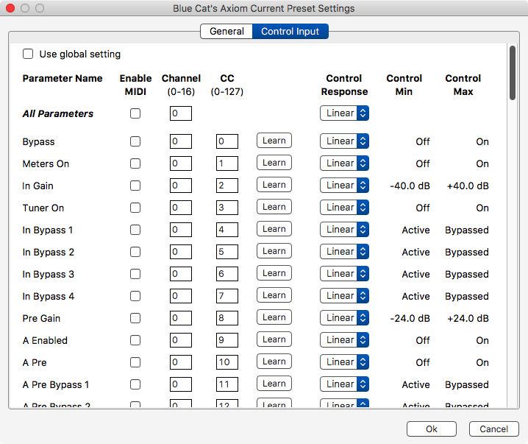Image resolution: width=528 pixels, height=444 pixels.
Task: Click A Pre Bypass 1 CC field
Action: 227,384
